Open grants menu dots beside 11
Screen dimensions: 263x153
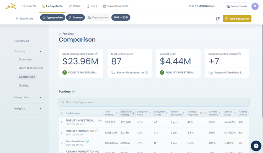[x=158, y=143]
